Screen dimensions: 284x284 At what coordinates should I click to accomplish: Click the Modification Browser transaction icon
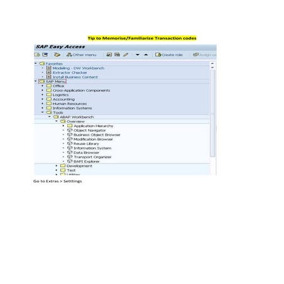[x=70, y=139]
